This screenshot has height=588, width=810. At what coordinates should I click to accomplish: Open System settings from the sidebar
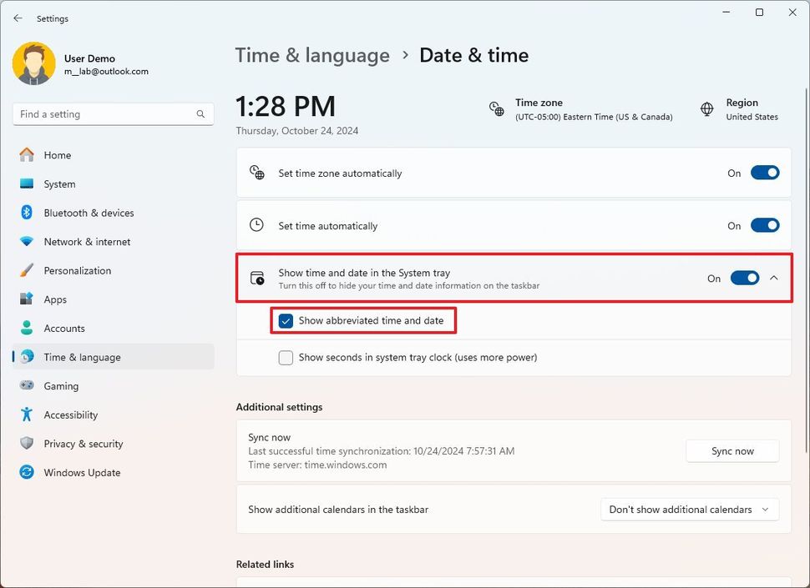coord(59,183)
